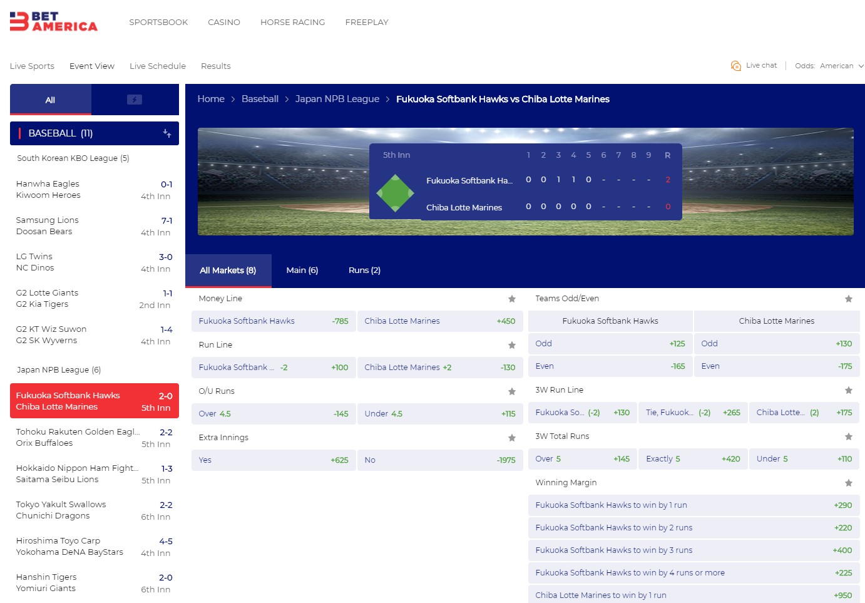865x603 pixels.
Task: Bet No on Extra Innings -1975
Action: click(x=440, y=460)
